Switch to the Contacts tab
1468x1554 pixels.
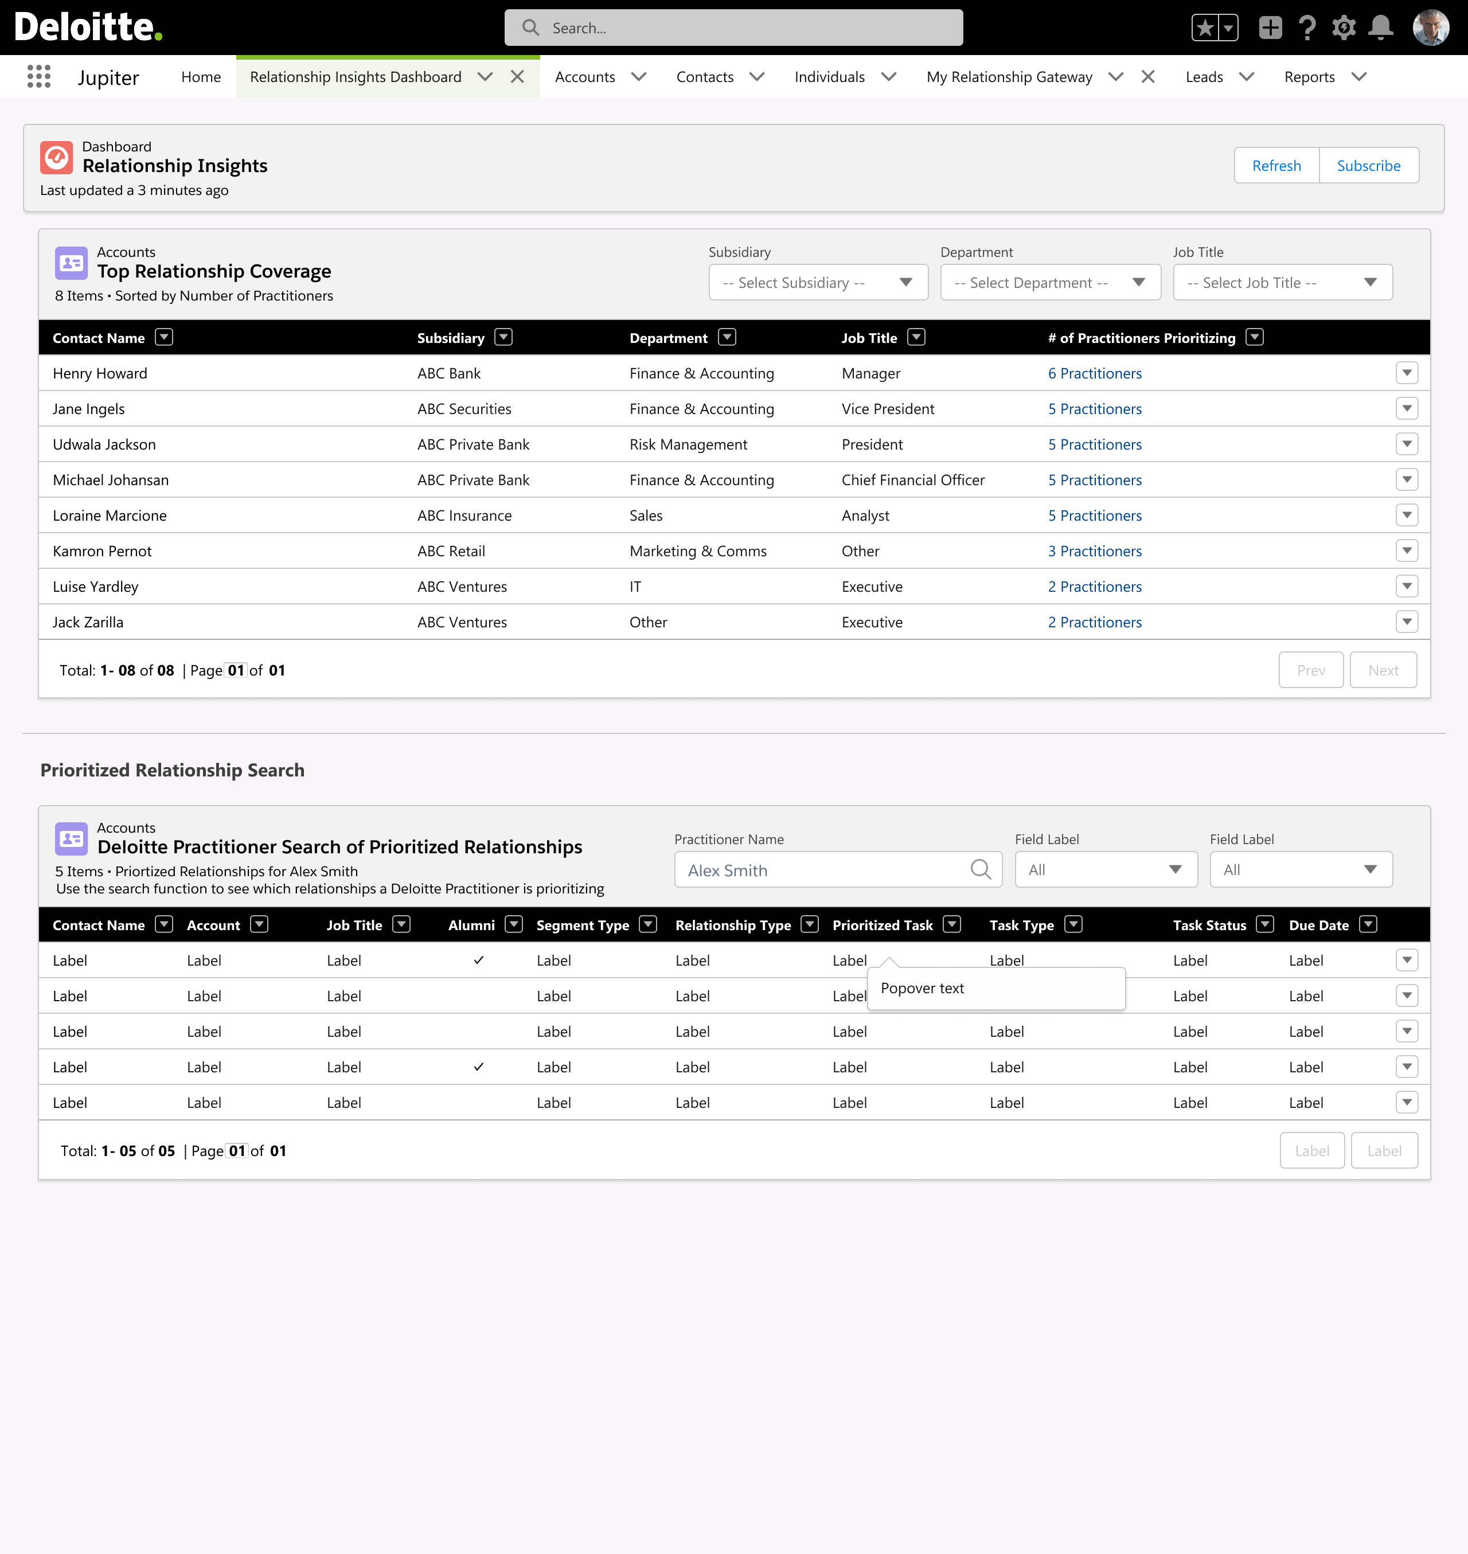point(704,77)
